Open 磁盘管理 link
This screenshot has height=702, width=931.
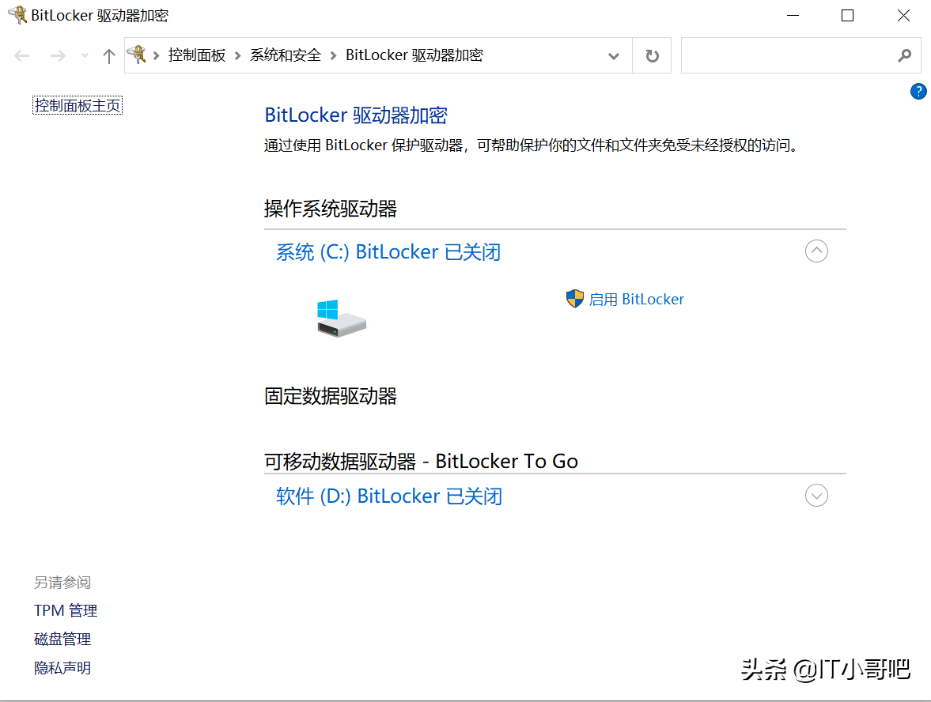62,639
